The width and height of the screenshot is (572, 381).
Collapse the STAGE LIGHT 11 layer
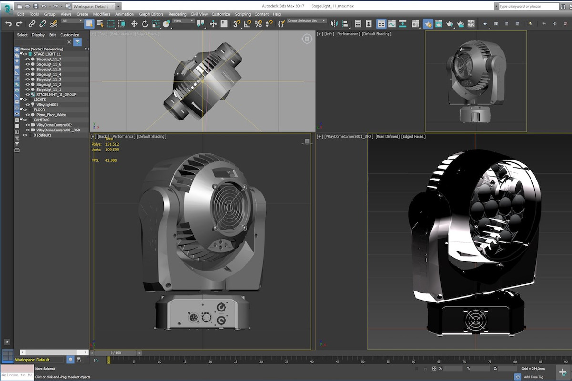click(x=21, y=54)
